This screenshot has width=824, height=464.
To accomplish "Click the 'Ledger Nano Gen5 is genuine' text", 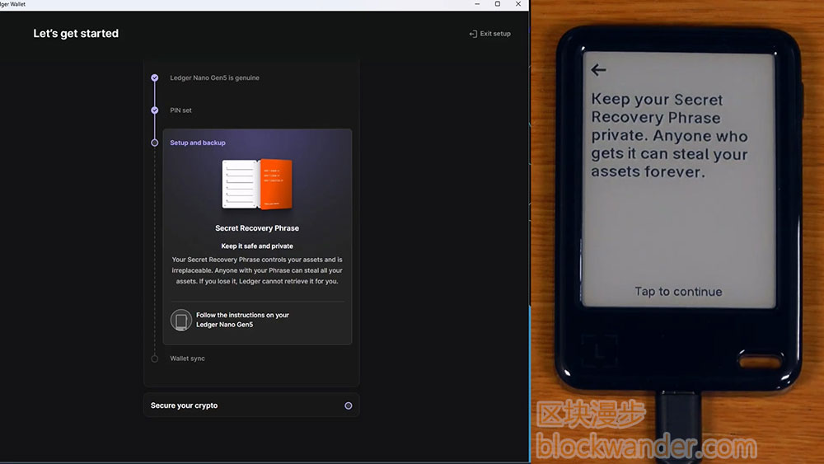I will [214, 77].
